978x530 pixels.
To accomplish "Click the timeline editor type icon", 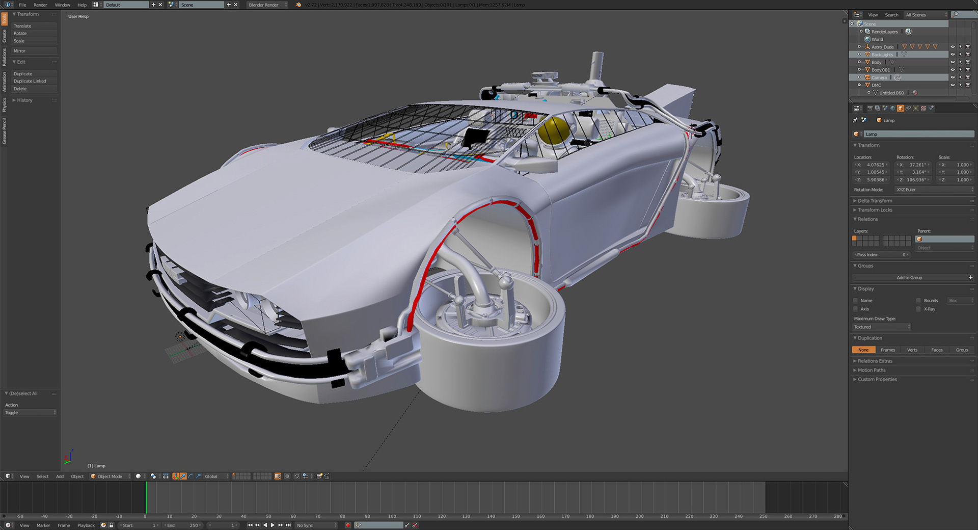I will [x=8, y=525].
